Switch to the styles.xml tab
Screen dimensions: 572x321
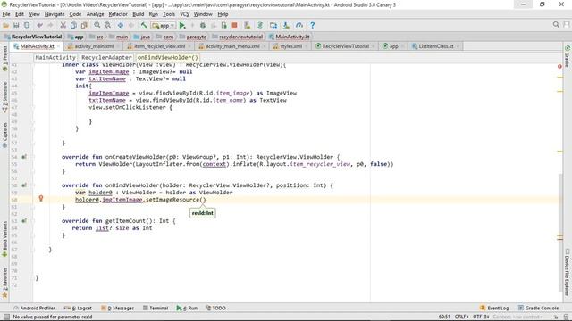[290, 46]
